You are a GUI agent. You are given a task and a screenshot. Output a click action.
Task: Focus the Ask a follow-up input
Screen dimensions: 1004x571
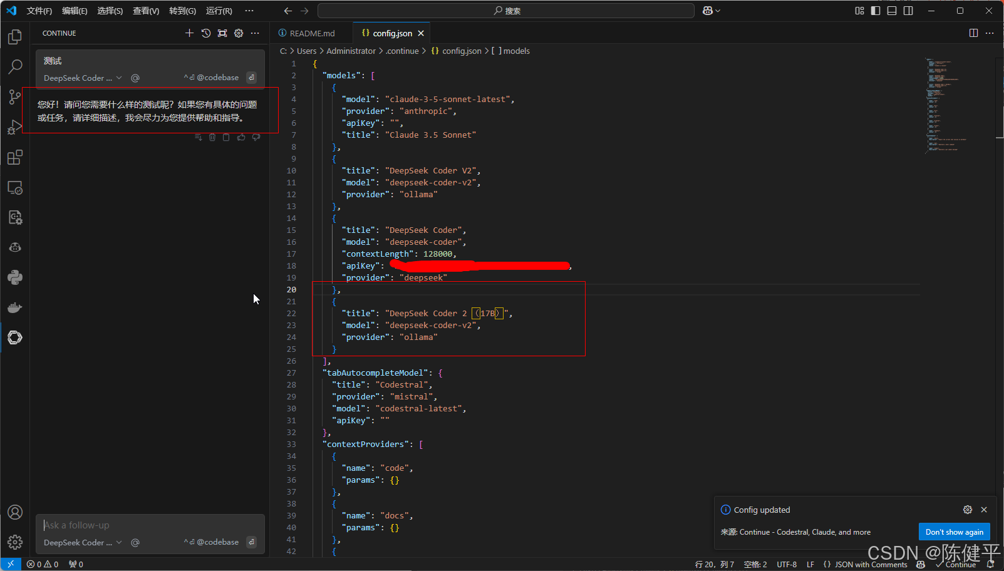click(150, 525)
